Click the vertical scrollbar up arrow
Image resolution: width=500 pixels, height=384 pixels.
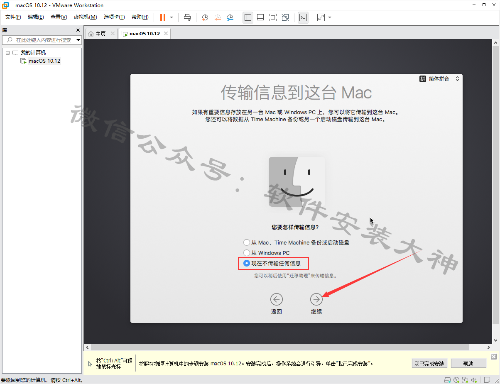[496, 43]
